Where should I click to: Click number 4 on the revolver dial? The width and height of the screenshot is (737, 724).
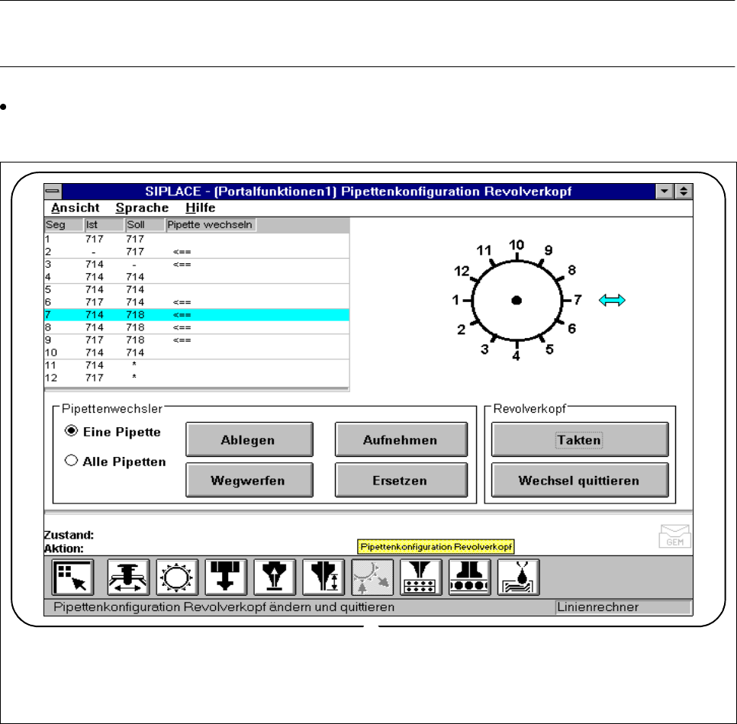(516, 356)
